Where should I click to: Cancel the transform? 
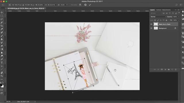(x=85, y=5)
